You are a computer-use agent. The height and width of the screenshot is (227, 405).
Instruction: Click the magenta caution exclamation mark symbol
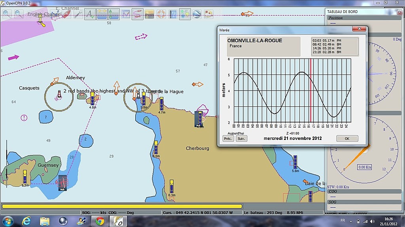(x=24, y=118)
